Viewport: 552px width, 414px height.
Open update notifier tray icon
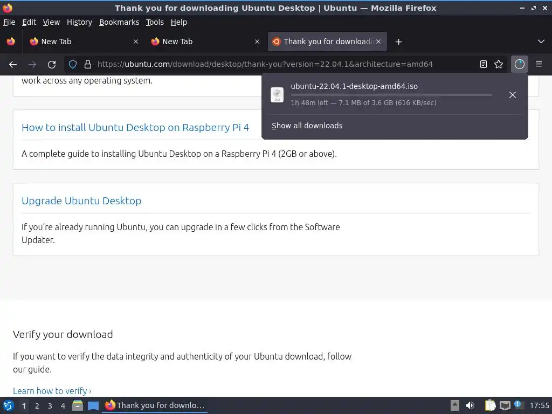(x=519, y=405)
